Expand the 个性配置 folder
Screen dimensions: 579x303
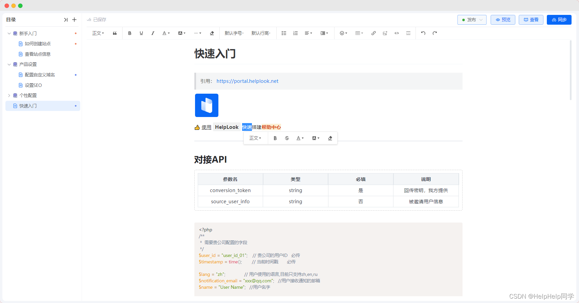tap(9, 95)
